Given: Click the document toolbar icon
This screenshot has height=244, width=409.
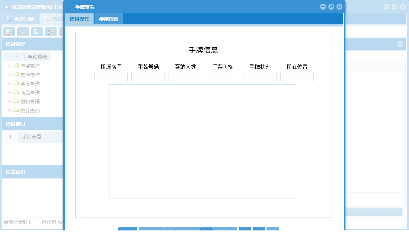Looking at the screenshot, I should pos(36,32).
